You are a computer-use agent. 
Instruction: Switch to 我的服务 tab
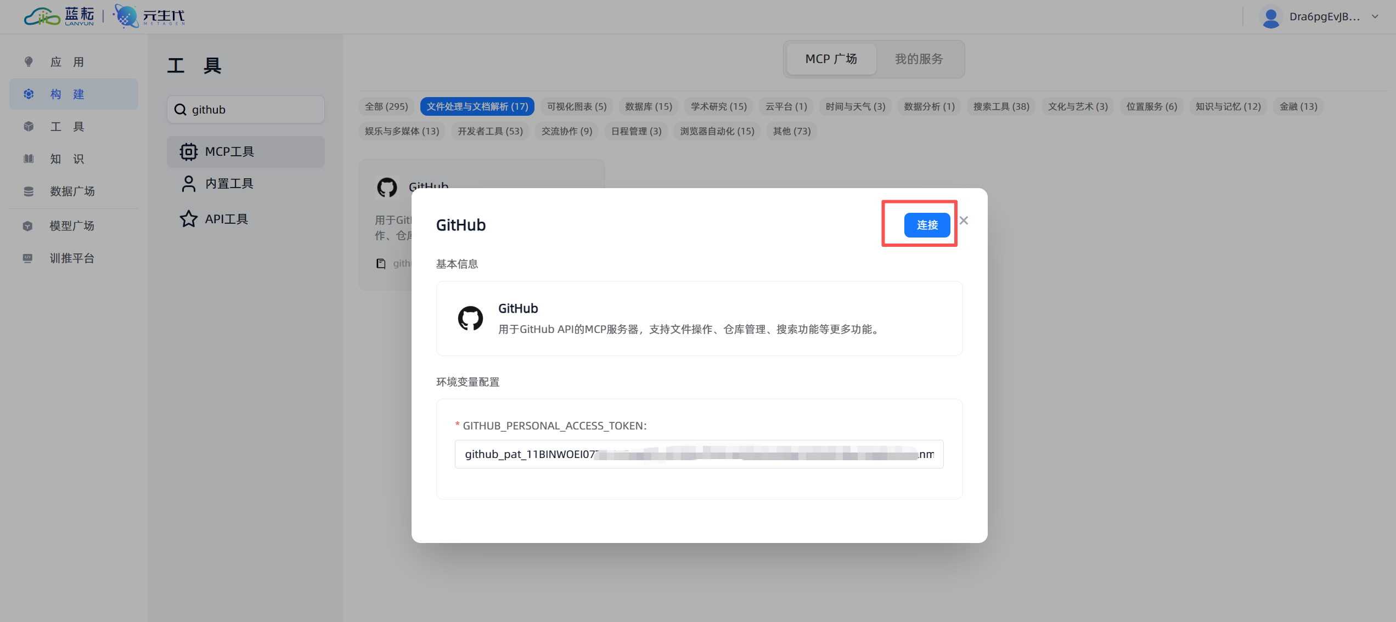[x=919, y=59]
